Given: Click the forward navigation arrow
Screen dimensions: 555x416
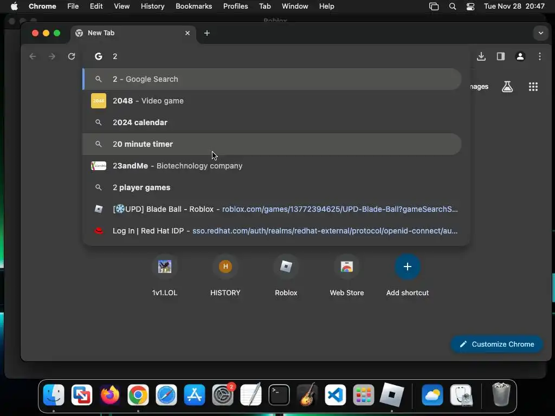Looking at the screenshot, I should [x=51, y=56].
